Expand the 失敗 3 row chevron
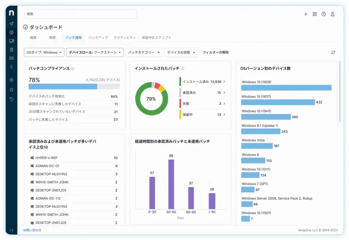 pos(224,103)
